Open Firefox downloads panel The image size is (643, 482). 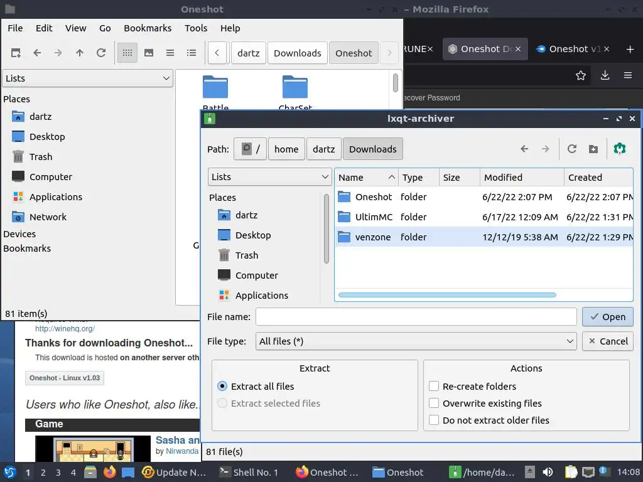[605, 75]
